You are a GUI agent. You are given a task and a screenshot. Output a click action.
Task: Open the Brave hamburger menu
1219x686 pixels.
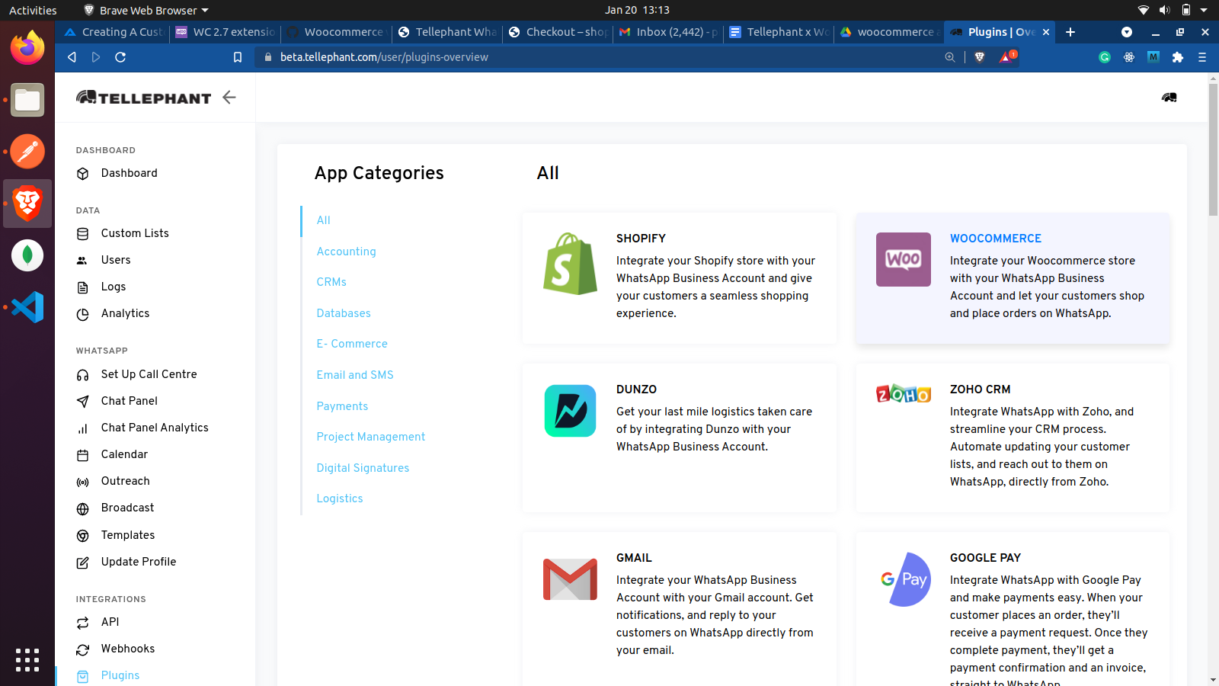pos(1202,57)
